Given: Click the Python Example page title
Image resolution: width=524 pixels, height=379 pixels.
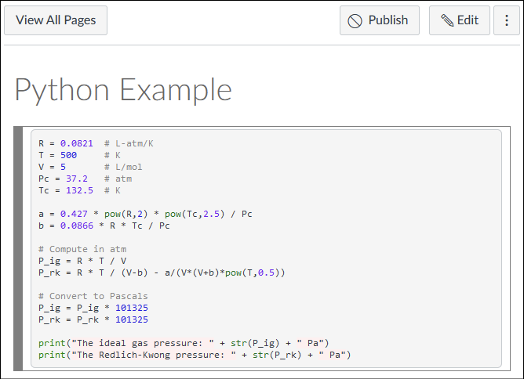Looking at the screenshot, I should point(123,90).
